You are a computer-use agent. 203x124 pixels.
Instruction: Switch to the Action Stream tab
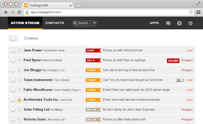tap(25, 23)
